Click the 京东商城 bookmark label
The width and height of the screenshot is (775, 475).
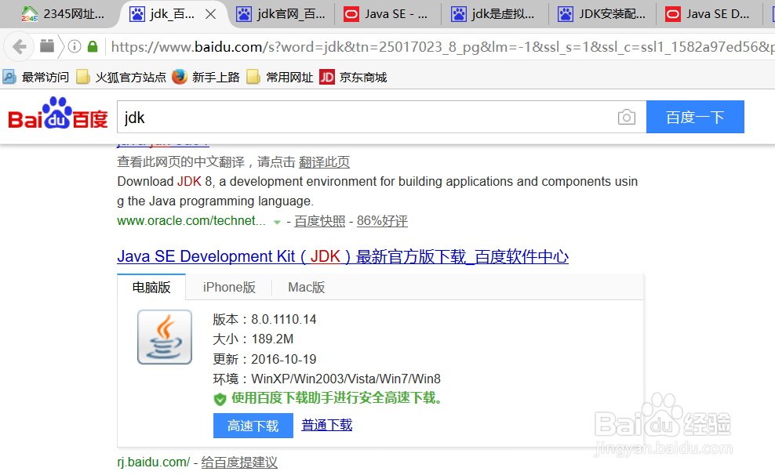pyautogui.click(x=363, y=78)
